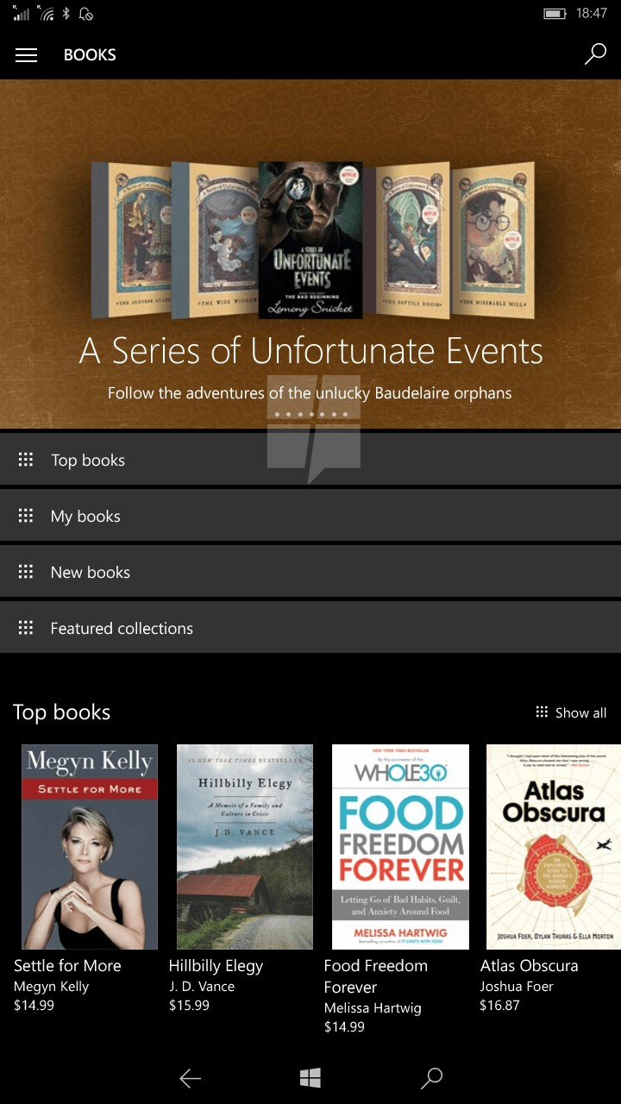Open the My books section
This screenshot has height=1104, width=621.
tap(310, 516)
